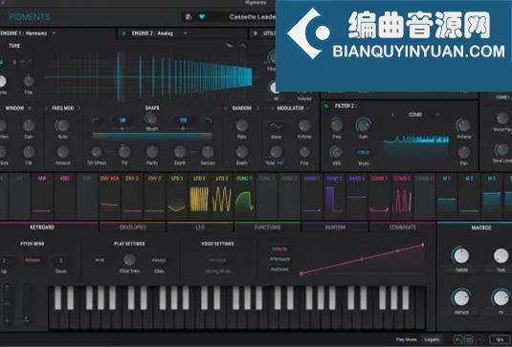Image resolution: width=512 pixels, height=347 pixels.
Task: Select previous Freq Mod mode arrow
Action: pos(47,108)
